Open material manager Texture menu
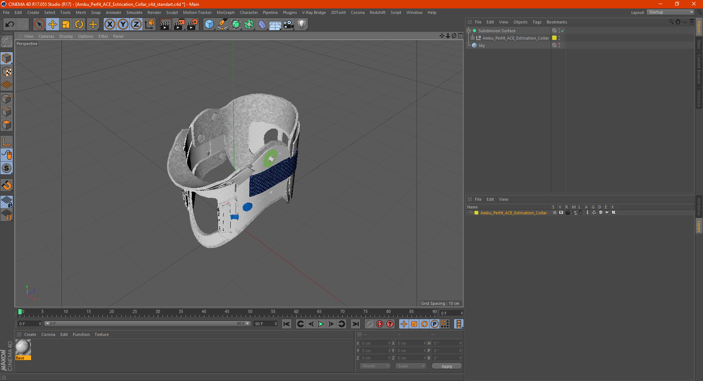The width and height of the screenshot is (703, 381). pyautogui.click(x=101, y=334)
